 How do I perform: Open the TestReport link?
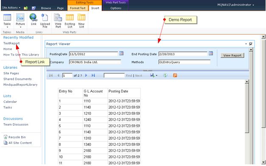tap(11, 43)
